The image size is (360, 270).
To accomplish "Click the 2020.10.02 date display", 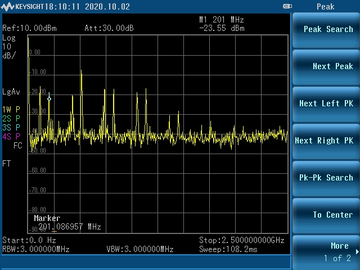I will click(107, 7).
